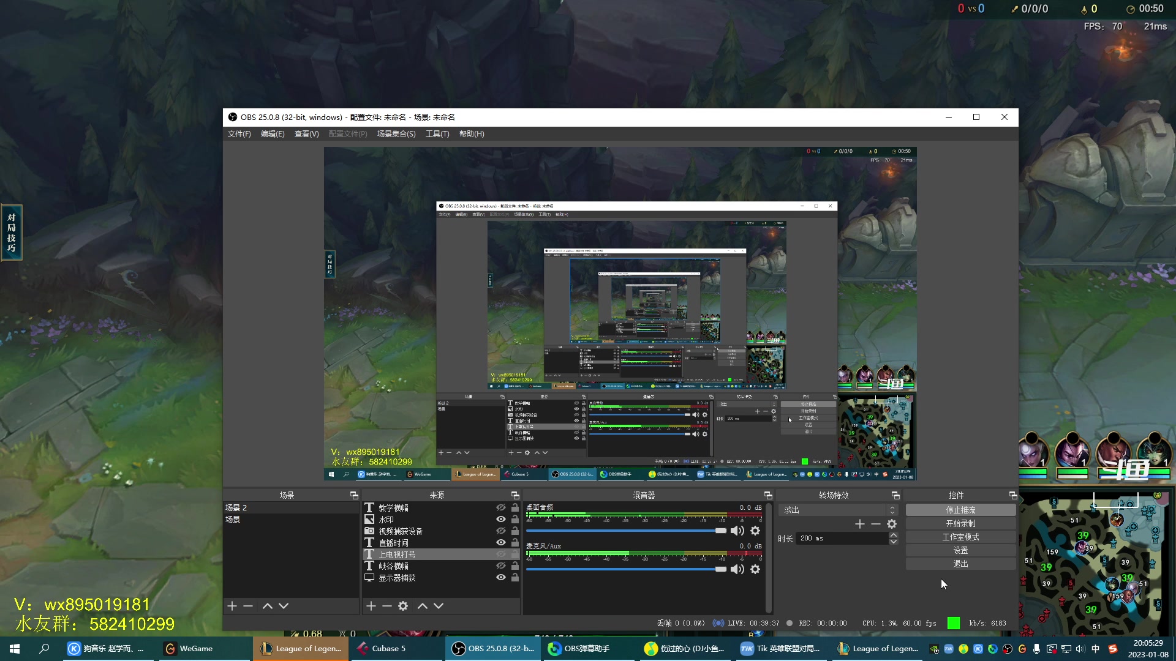Move the scene up in 场景 panel

[x=268, y=606]
